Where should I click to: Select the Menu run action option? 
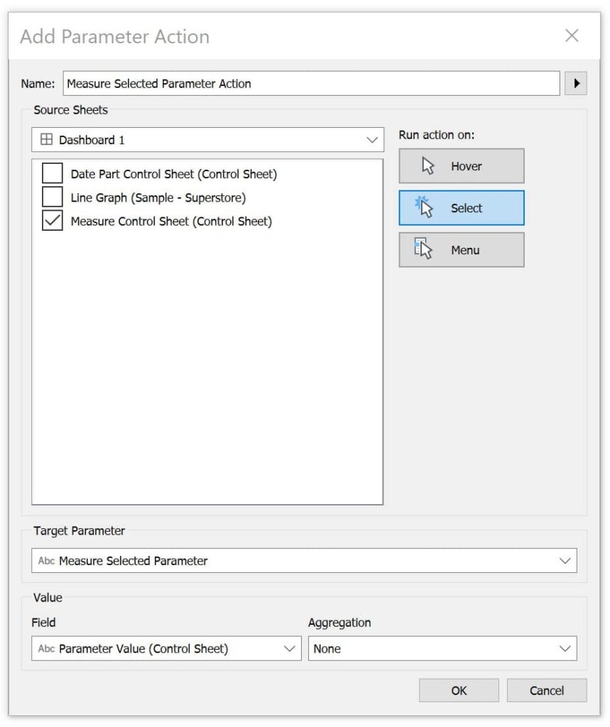462,249
